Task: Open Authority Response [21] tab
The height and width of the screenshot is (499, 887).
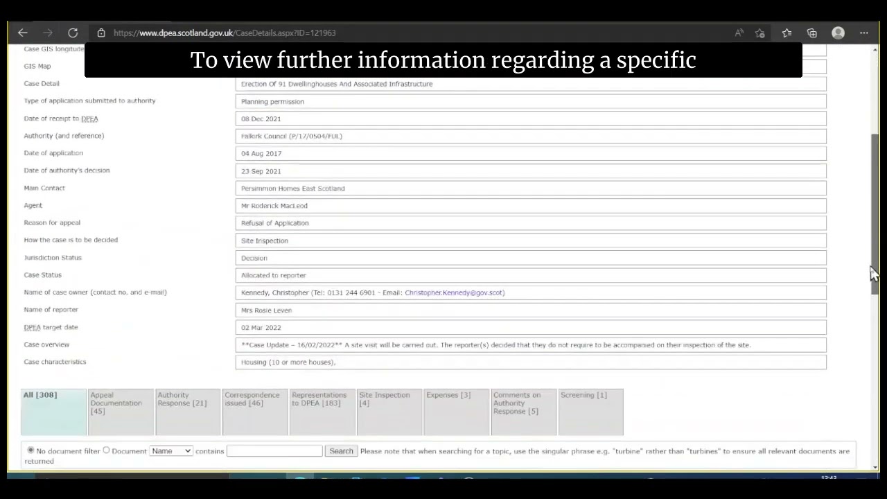Action: [x=188, y=412]
